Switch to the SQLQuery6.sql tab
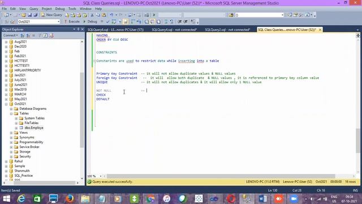Viewport: 362px width, 204px height. click(x=115, y=29)
